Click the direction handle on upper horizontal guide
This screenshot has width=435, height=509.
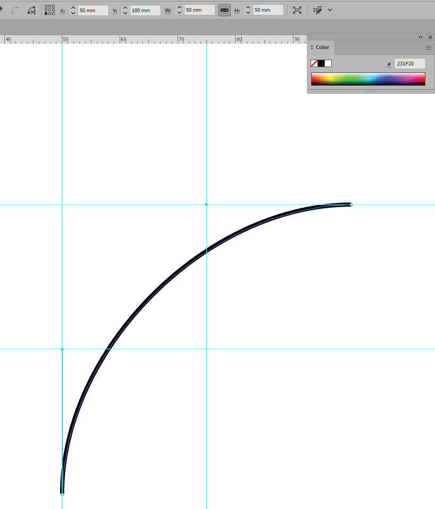pos(206,204)
